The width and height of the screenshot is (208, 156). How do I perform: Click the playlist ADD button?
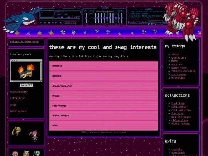[x=131, y=22]
